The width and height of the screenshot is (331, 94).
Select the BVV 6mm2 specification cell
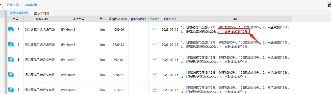[78, 75]
